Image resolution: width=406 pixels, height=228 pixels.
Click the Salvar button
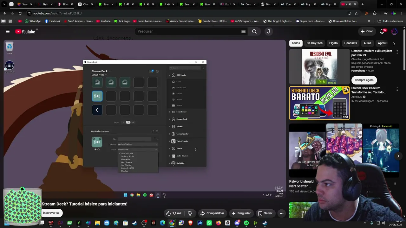coord(265,213)
